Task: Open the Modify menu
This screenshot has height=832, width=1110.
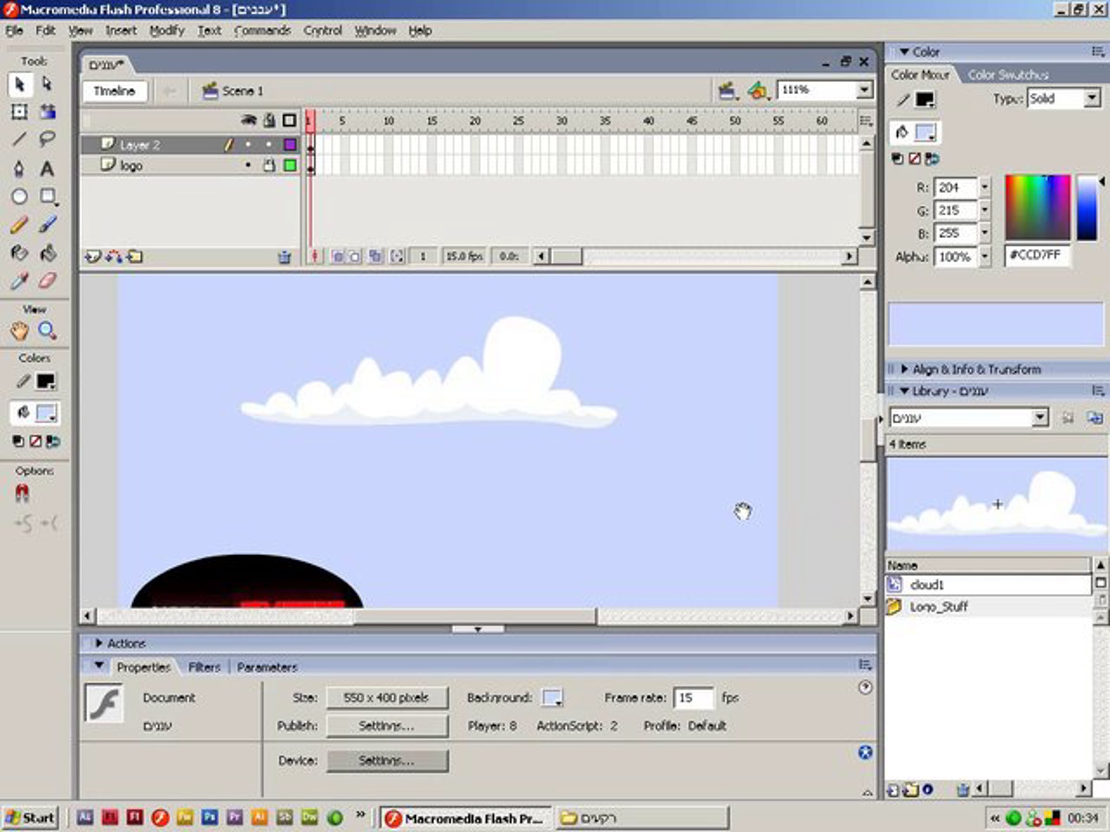Action: coord(166,31)
